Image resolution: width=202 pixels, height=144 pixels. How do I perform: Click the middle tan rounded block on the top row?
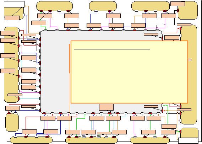click(103, 6)
